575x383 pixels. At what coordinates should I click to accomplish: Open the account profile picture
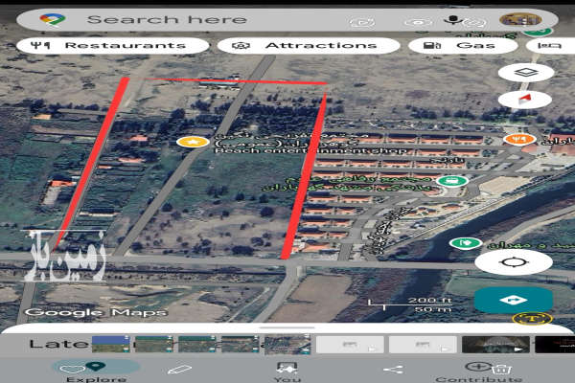click(x=520, y=20)
